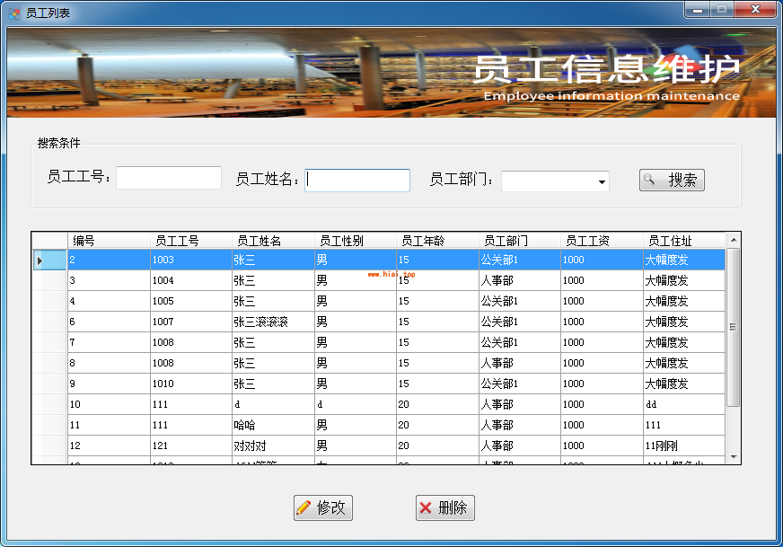Click the 搜索 search button
The height and width of the screenshot is (547, 783).
tap(672, 180)
